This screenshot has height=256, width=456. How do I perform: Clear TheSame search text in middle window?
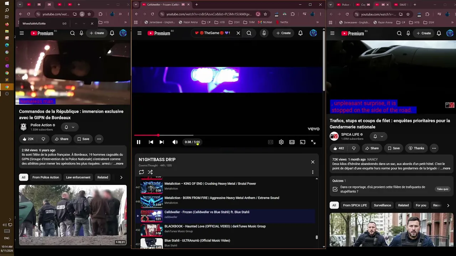tap(238, 33)
